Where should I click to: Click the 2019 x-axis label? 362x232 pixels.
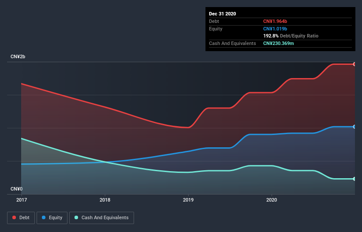coord(188,200)
